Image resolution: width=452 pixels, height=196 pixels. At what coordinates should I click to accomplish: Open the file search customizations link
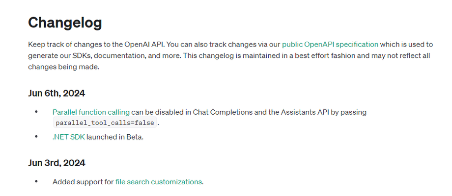pos(159,182)
